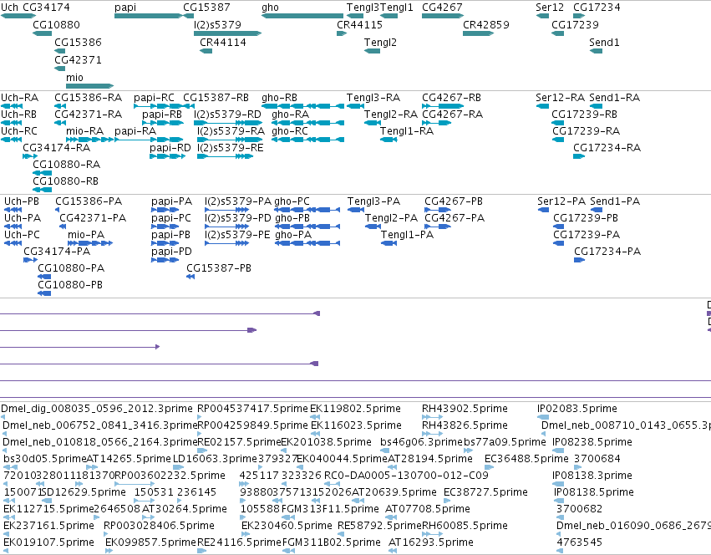Select protein gho-PC
The width and height of the screenshot is (711, 555).
tap(292, 201)
